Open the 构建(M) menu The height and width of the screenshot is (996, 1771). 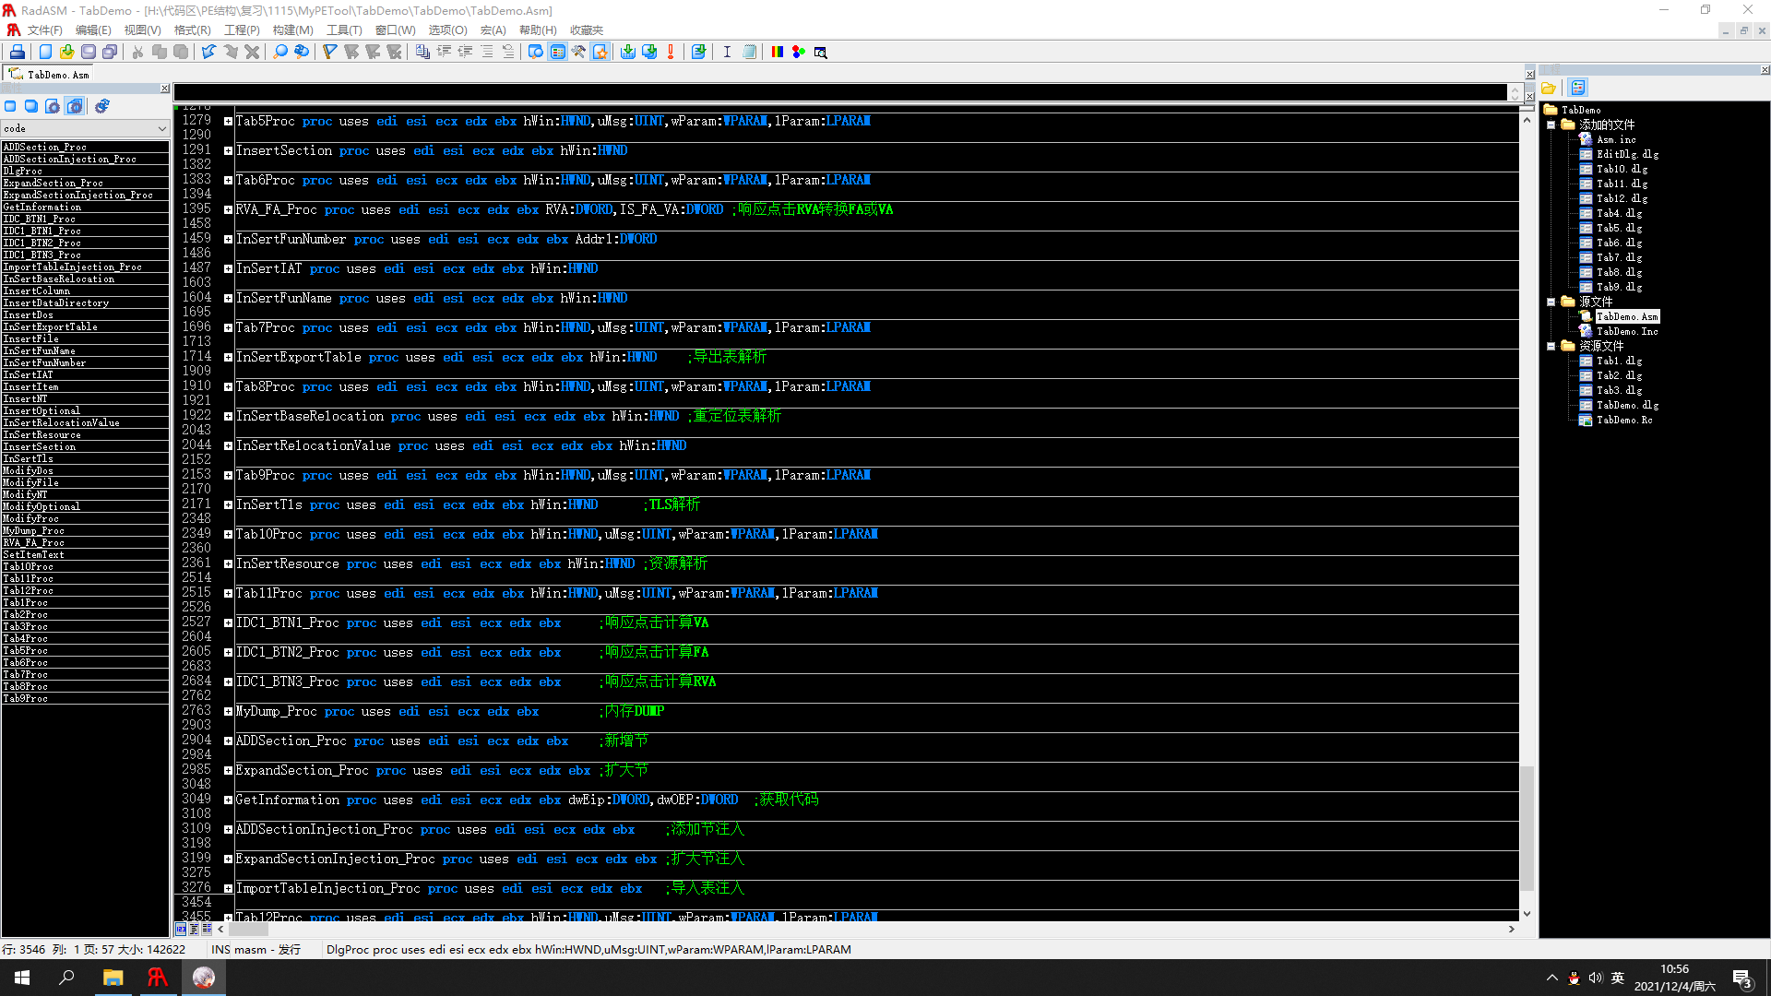coord(292,30)
